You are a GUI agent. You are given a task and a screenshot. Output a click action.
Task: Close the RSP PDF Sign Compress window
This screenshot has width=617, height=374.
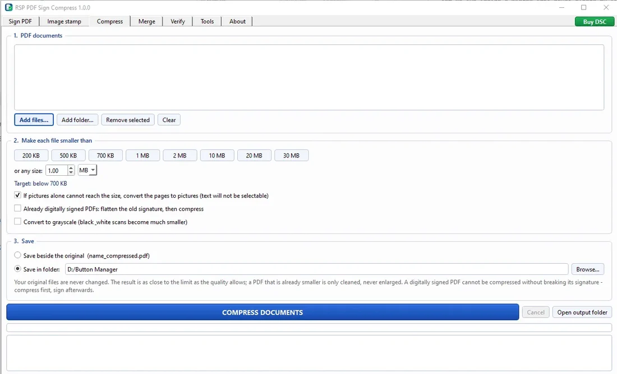pos(606,7)
